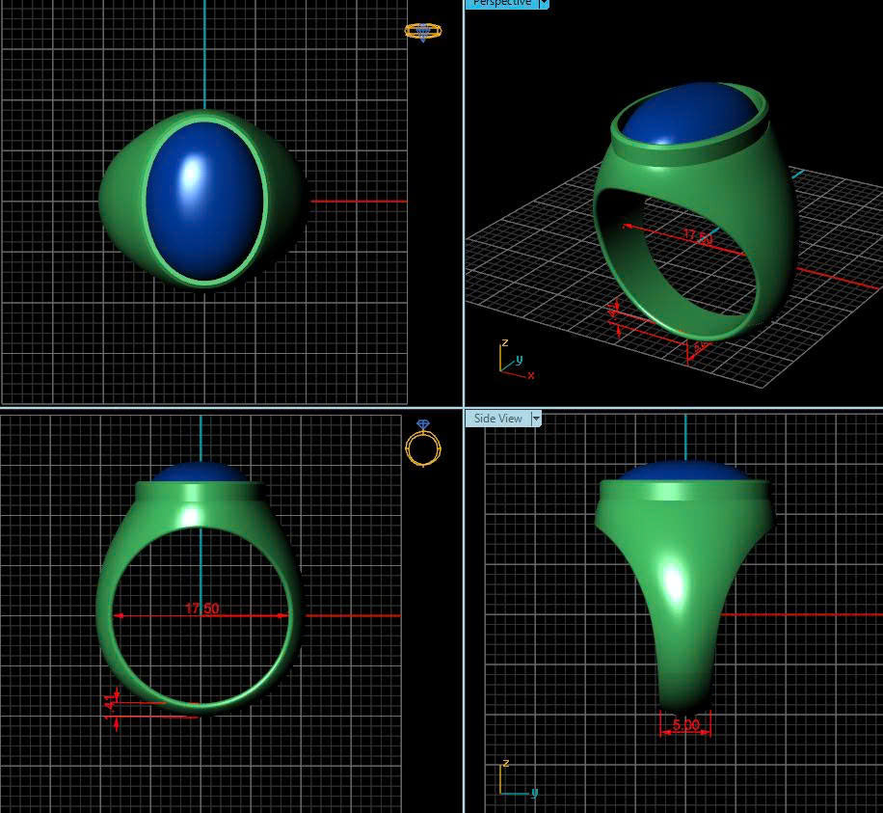
Task: Click the front-view ring icon in the lower-left viewport
Action: coord(423,444)
